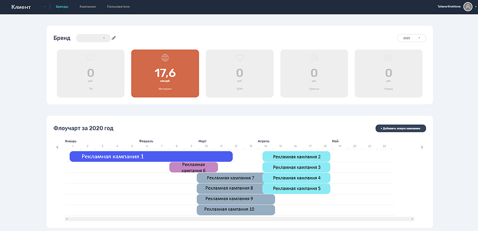Screen dimensions: 478x231
Task: Click the Радио media card
Action: pyautogui.click(x=388, y=74)
